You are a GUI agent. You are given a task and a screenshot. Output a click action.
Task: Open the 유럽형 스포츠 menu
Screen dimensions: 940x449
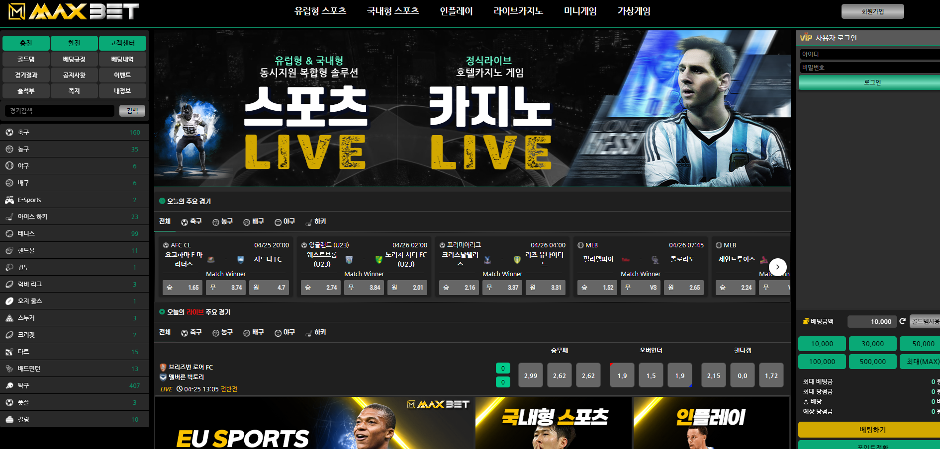coord(320,11)
